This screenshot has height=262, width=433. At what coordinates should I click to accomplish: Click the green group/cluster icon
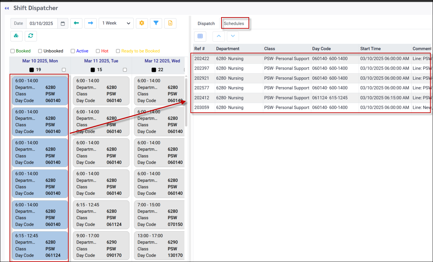[16, 36]
